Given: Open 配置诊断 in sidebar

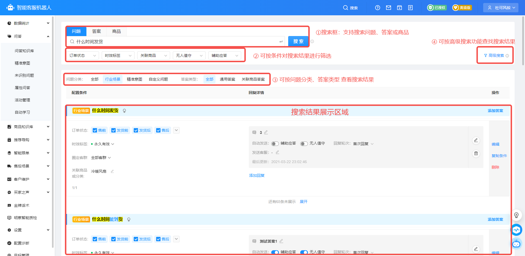Looking at the screenshot, I should 22,243.
